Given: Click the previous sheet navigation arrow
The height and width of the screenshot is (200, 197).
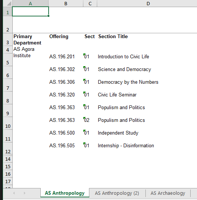Looking at the screenshot, I should (x=14, y=193).
